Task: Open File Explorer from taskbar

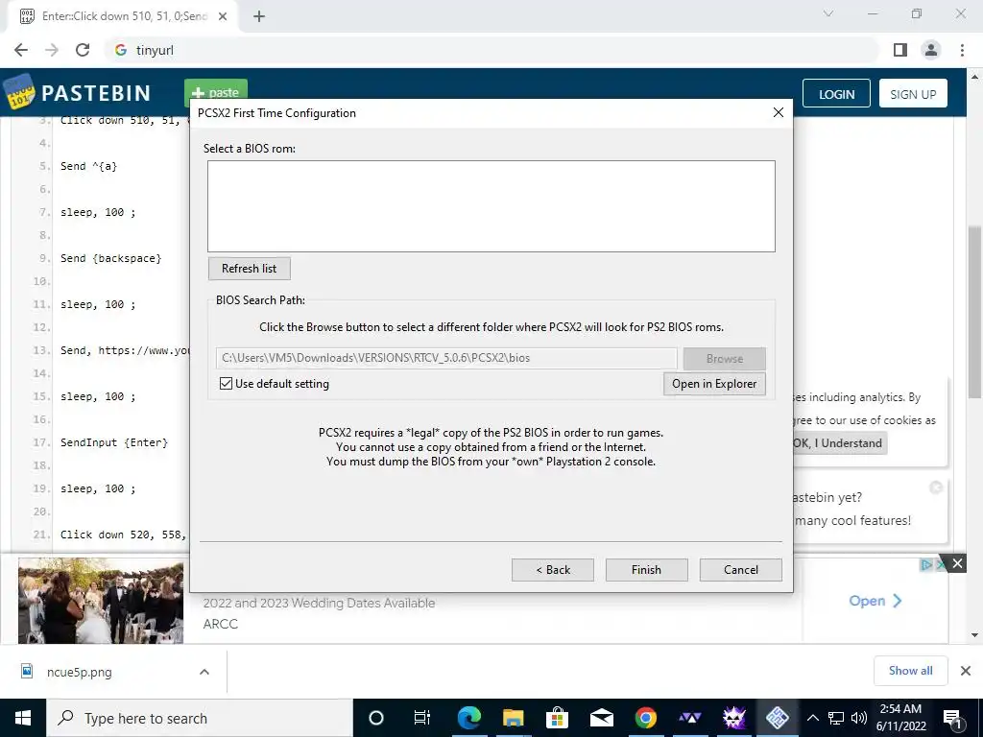Action: [x=513, y=718]
